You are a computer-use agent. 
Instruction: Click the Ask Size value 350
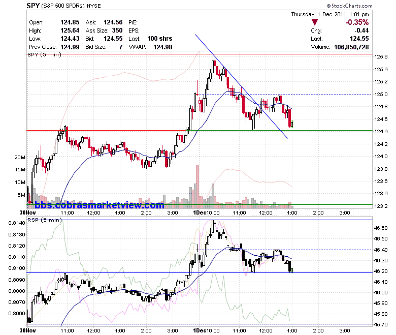click(117, 31)
